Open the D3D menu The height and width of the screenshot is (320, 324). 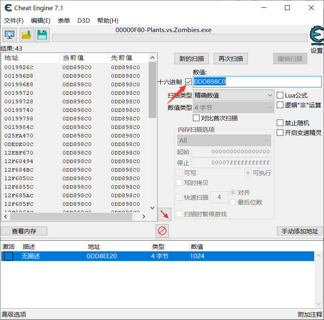tap(83, 21)
